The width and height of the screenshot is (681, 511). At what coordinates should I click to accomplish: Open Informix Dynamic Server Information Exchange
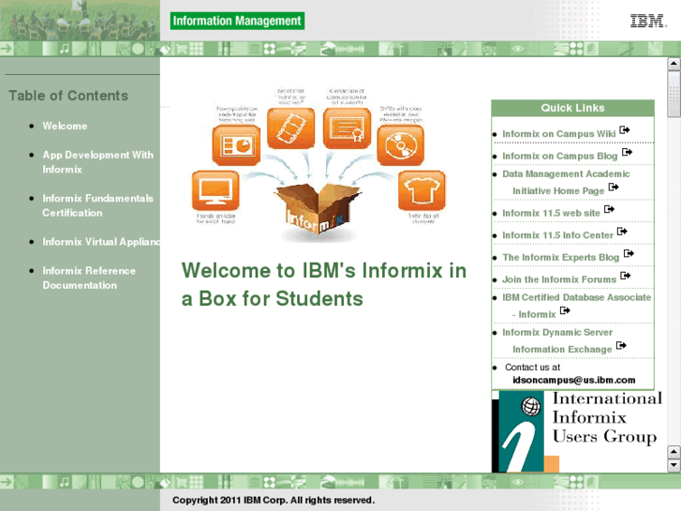point(557,341)
